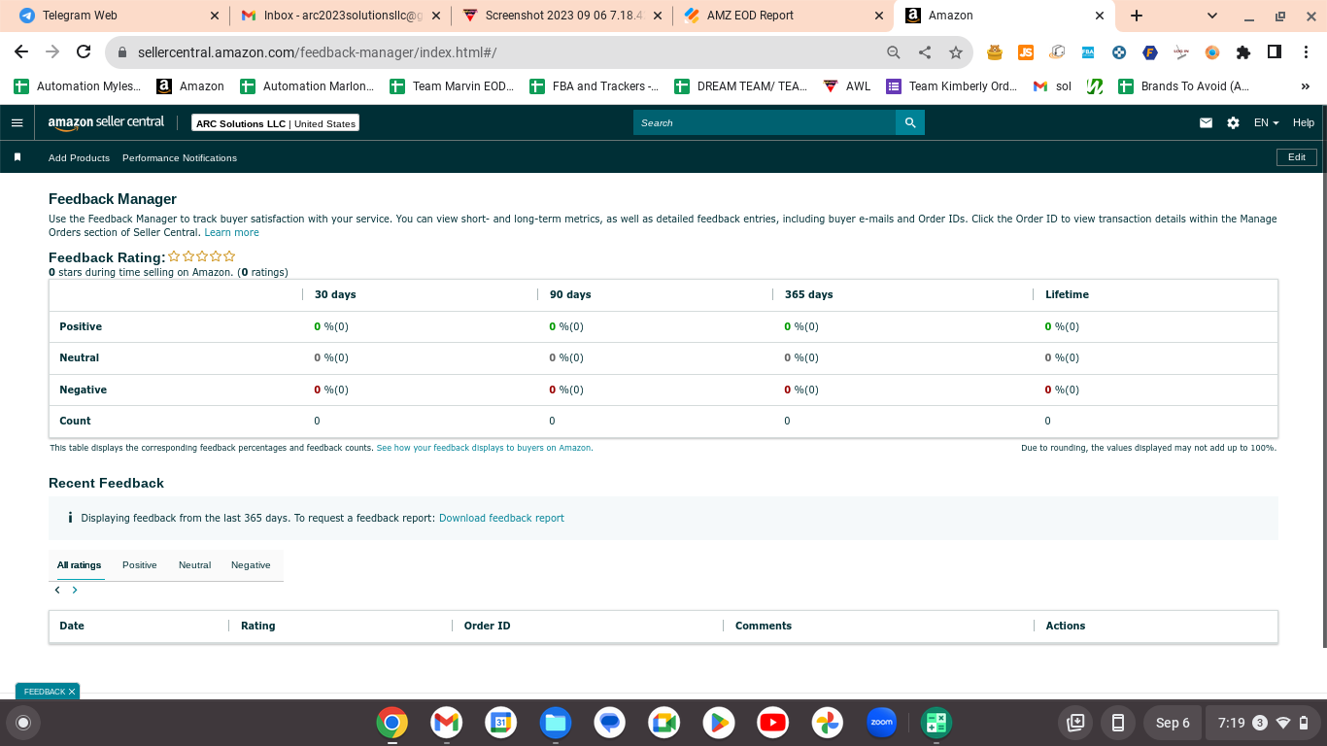Open Google Meet from the shelf
Viewport: 1327px width, 746px height.
664,723
